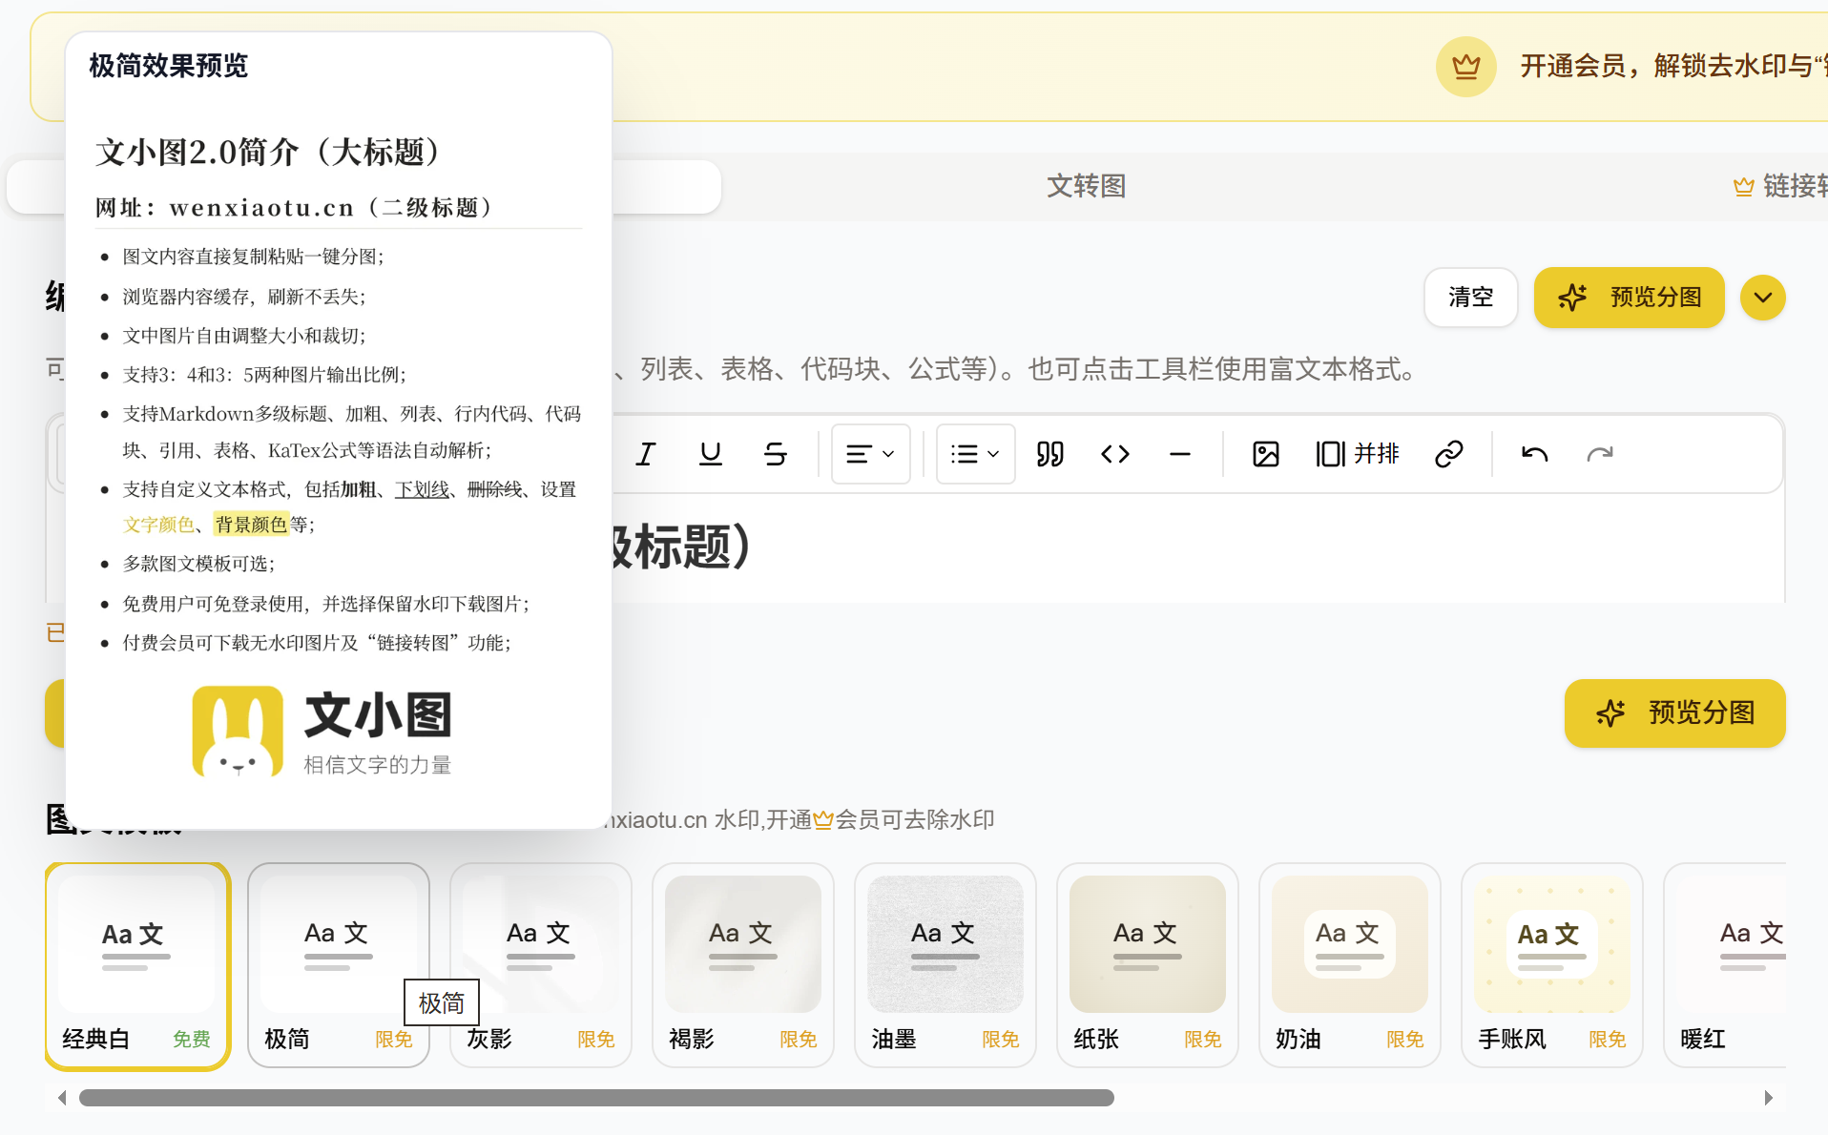Select the 灰影 template

point(541,966)
